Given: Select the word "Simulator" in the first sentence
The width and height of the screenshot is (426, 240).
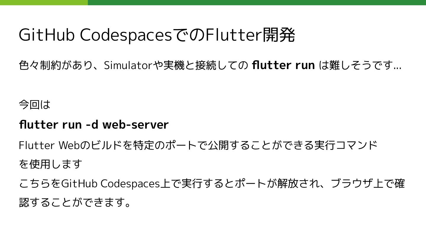Looking at the screenshot, I should 128,65.
